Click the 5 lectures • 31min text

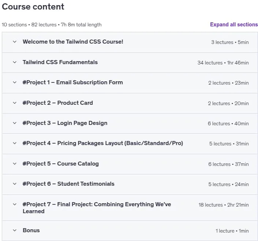click(229, 144)
